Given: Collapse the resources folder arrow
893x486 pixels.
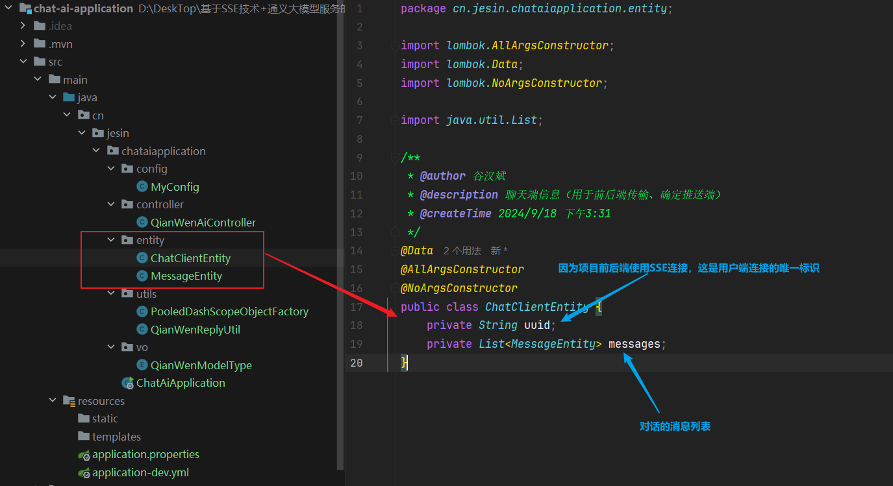Looking at the screenshot, I should [x=53, y=401].
